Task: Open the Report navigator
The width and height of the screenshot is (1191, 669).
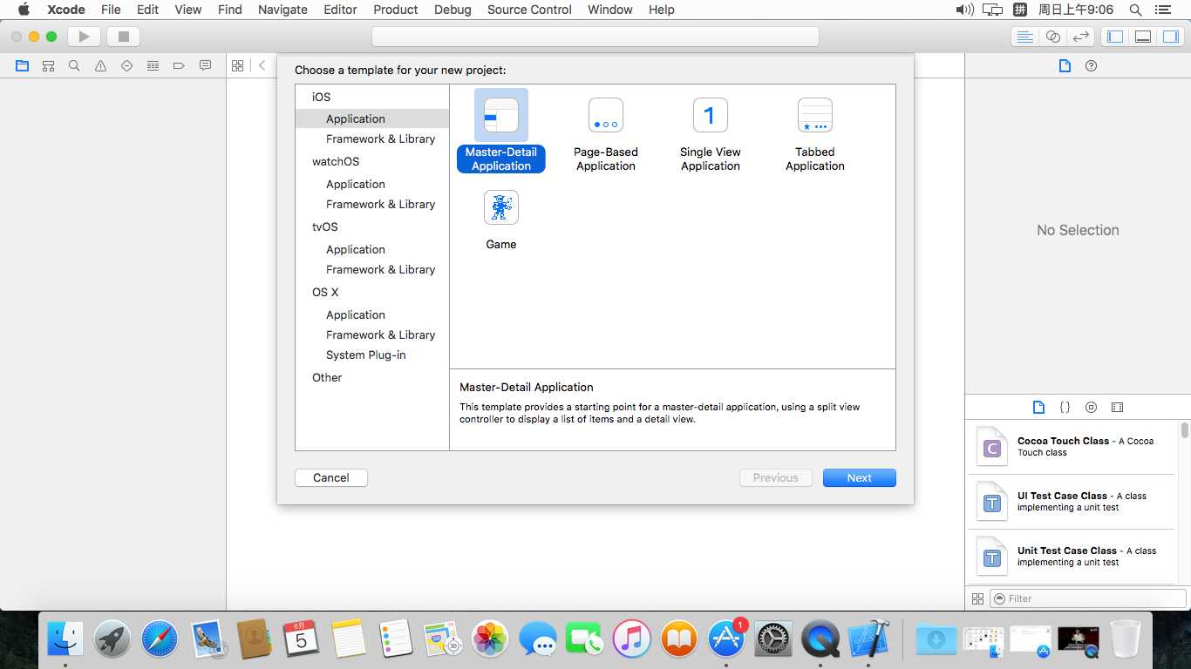Action: (x=206, y=65)
